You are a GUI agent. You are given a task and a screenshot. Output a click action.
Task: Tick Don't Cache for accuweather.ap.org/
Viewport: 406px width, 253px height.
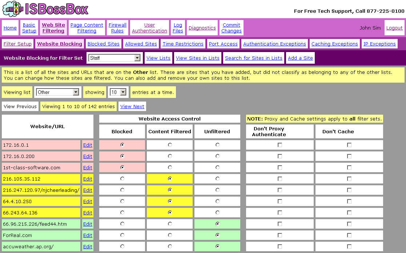pyautogui.click(x=349, y=246)
